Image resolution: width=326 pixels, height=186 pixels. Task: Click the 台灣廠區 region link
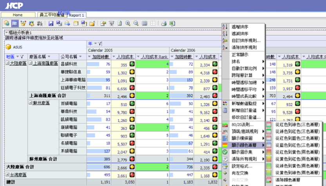[18, 175]
